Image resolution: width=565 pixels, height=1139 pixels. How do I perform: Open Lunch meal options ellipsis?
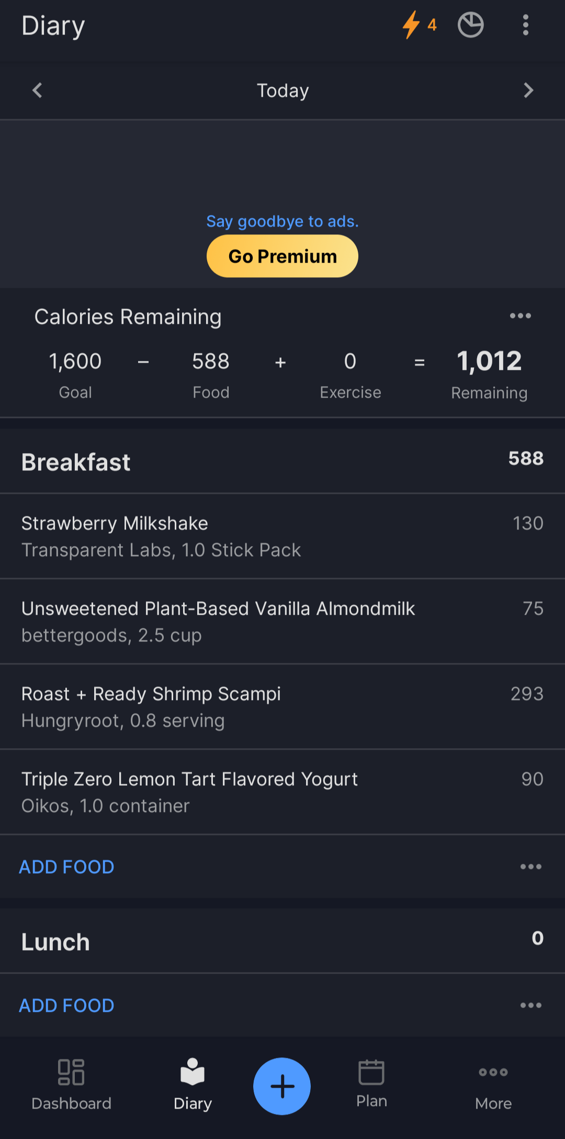click(530, 1006)
